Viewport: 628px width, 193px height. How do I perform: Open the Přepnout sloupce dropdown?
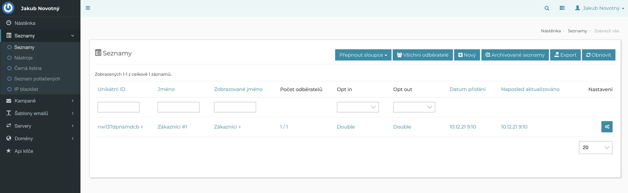(363, 55)
